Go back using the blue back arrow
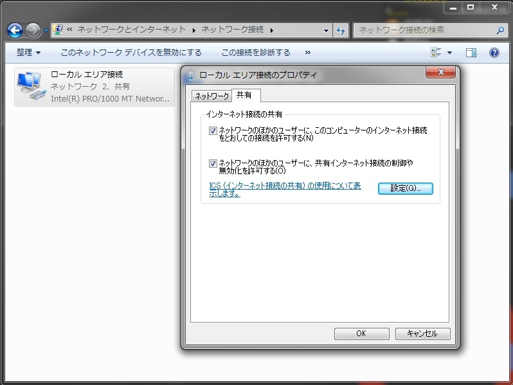The height and width of the screenshot is (385, 513). pos(15,30)
